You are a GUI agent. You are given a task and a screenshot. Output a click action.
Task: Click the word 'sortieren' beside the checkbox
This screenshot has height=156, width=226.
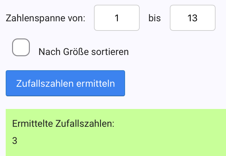pos(110,52)
